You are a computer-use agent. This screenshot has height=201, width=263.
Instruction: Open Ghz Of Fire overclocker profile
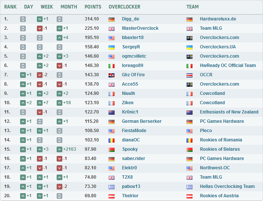[x=133, y=75]
